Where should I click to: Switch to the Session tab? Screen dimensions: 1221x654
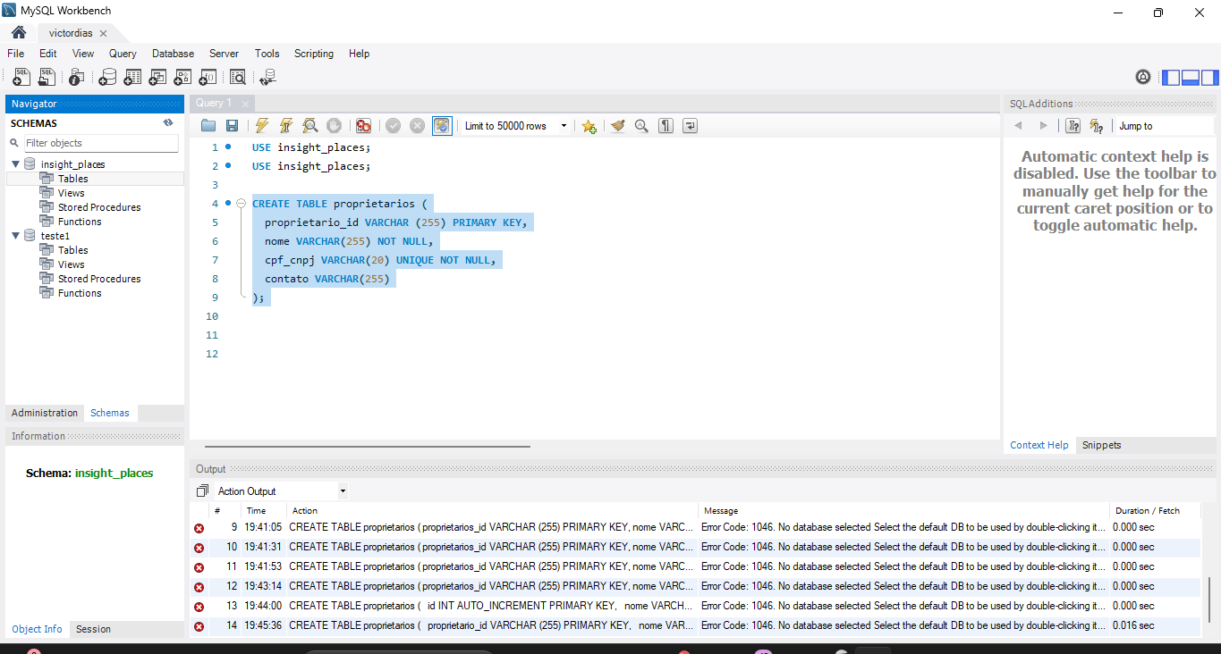pyautogui.click(x=93, y=629)
